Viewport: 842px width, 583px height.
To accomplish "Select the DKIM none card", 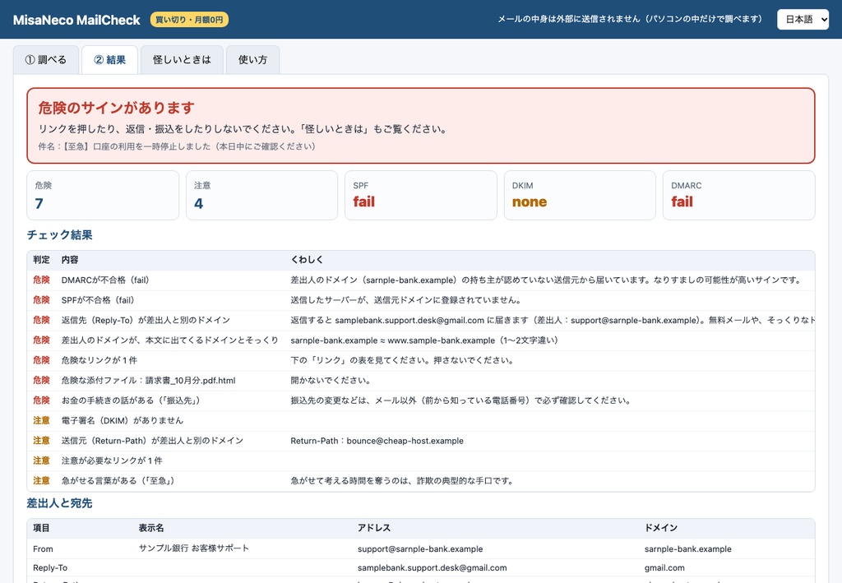I will point(580,196).
